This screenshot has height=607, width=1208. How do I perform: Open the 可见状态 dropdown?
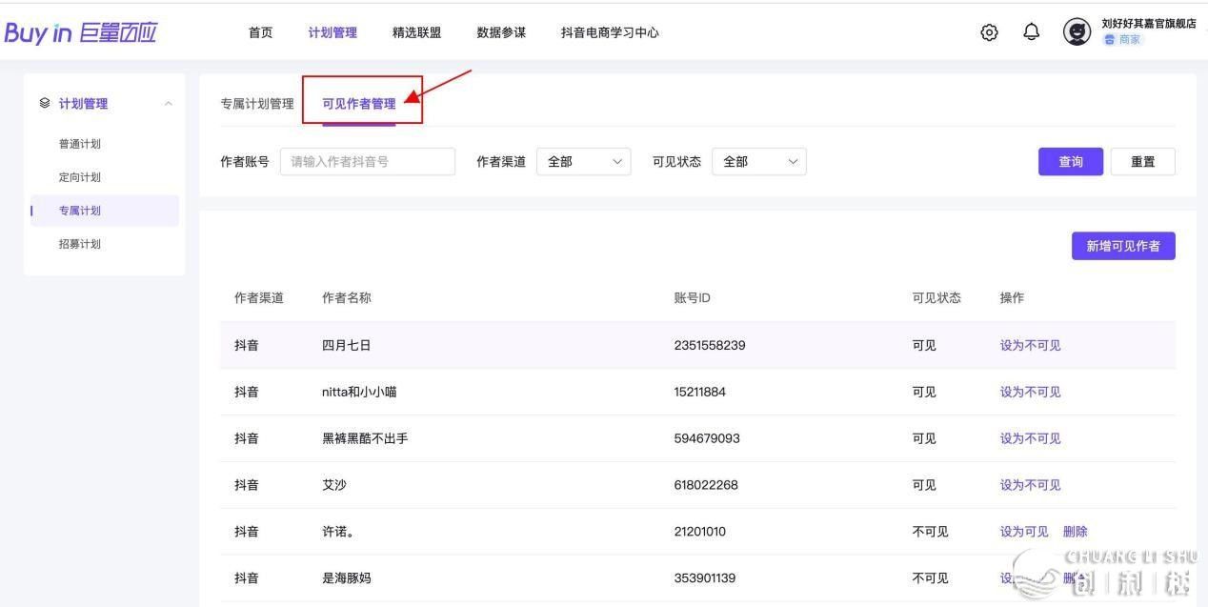point(758,162)
